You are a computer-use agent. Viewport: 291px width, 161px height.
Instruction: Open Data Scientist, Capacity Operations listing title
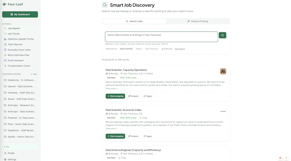[126, 70]
